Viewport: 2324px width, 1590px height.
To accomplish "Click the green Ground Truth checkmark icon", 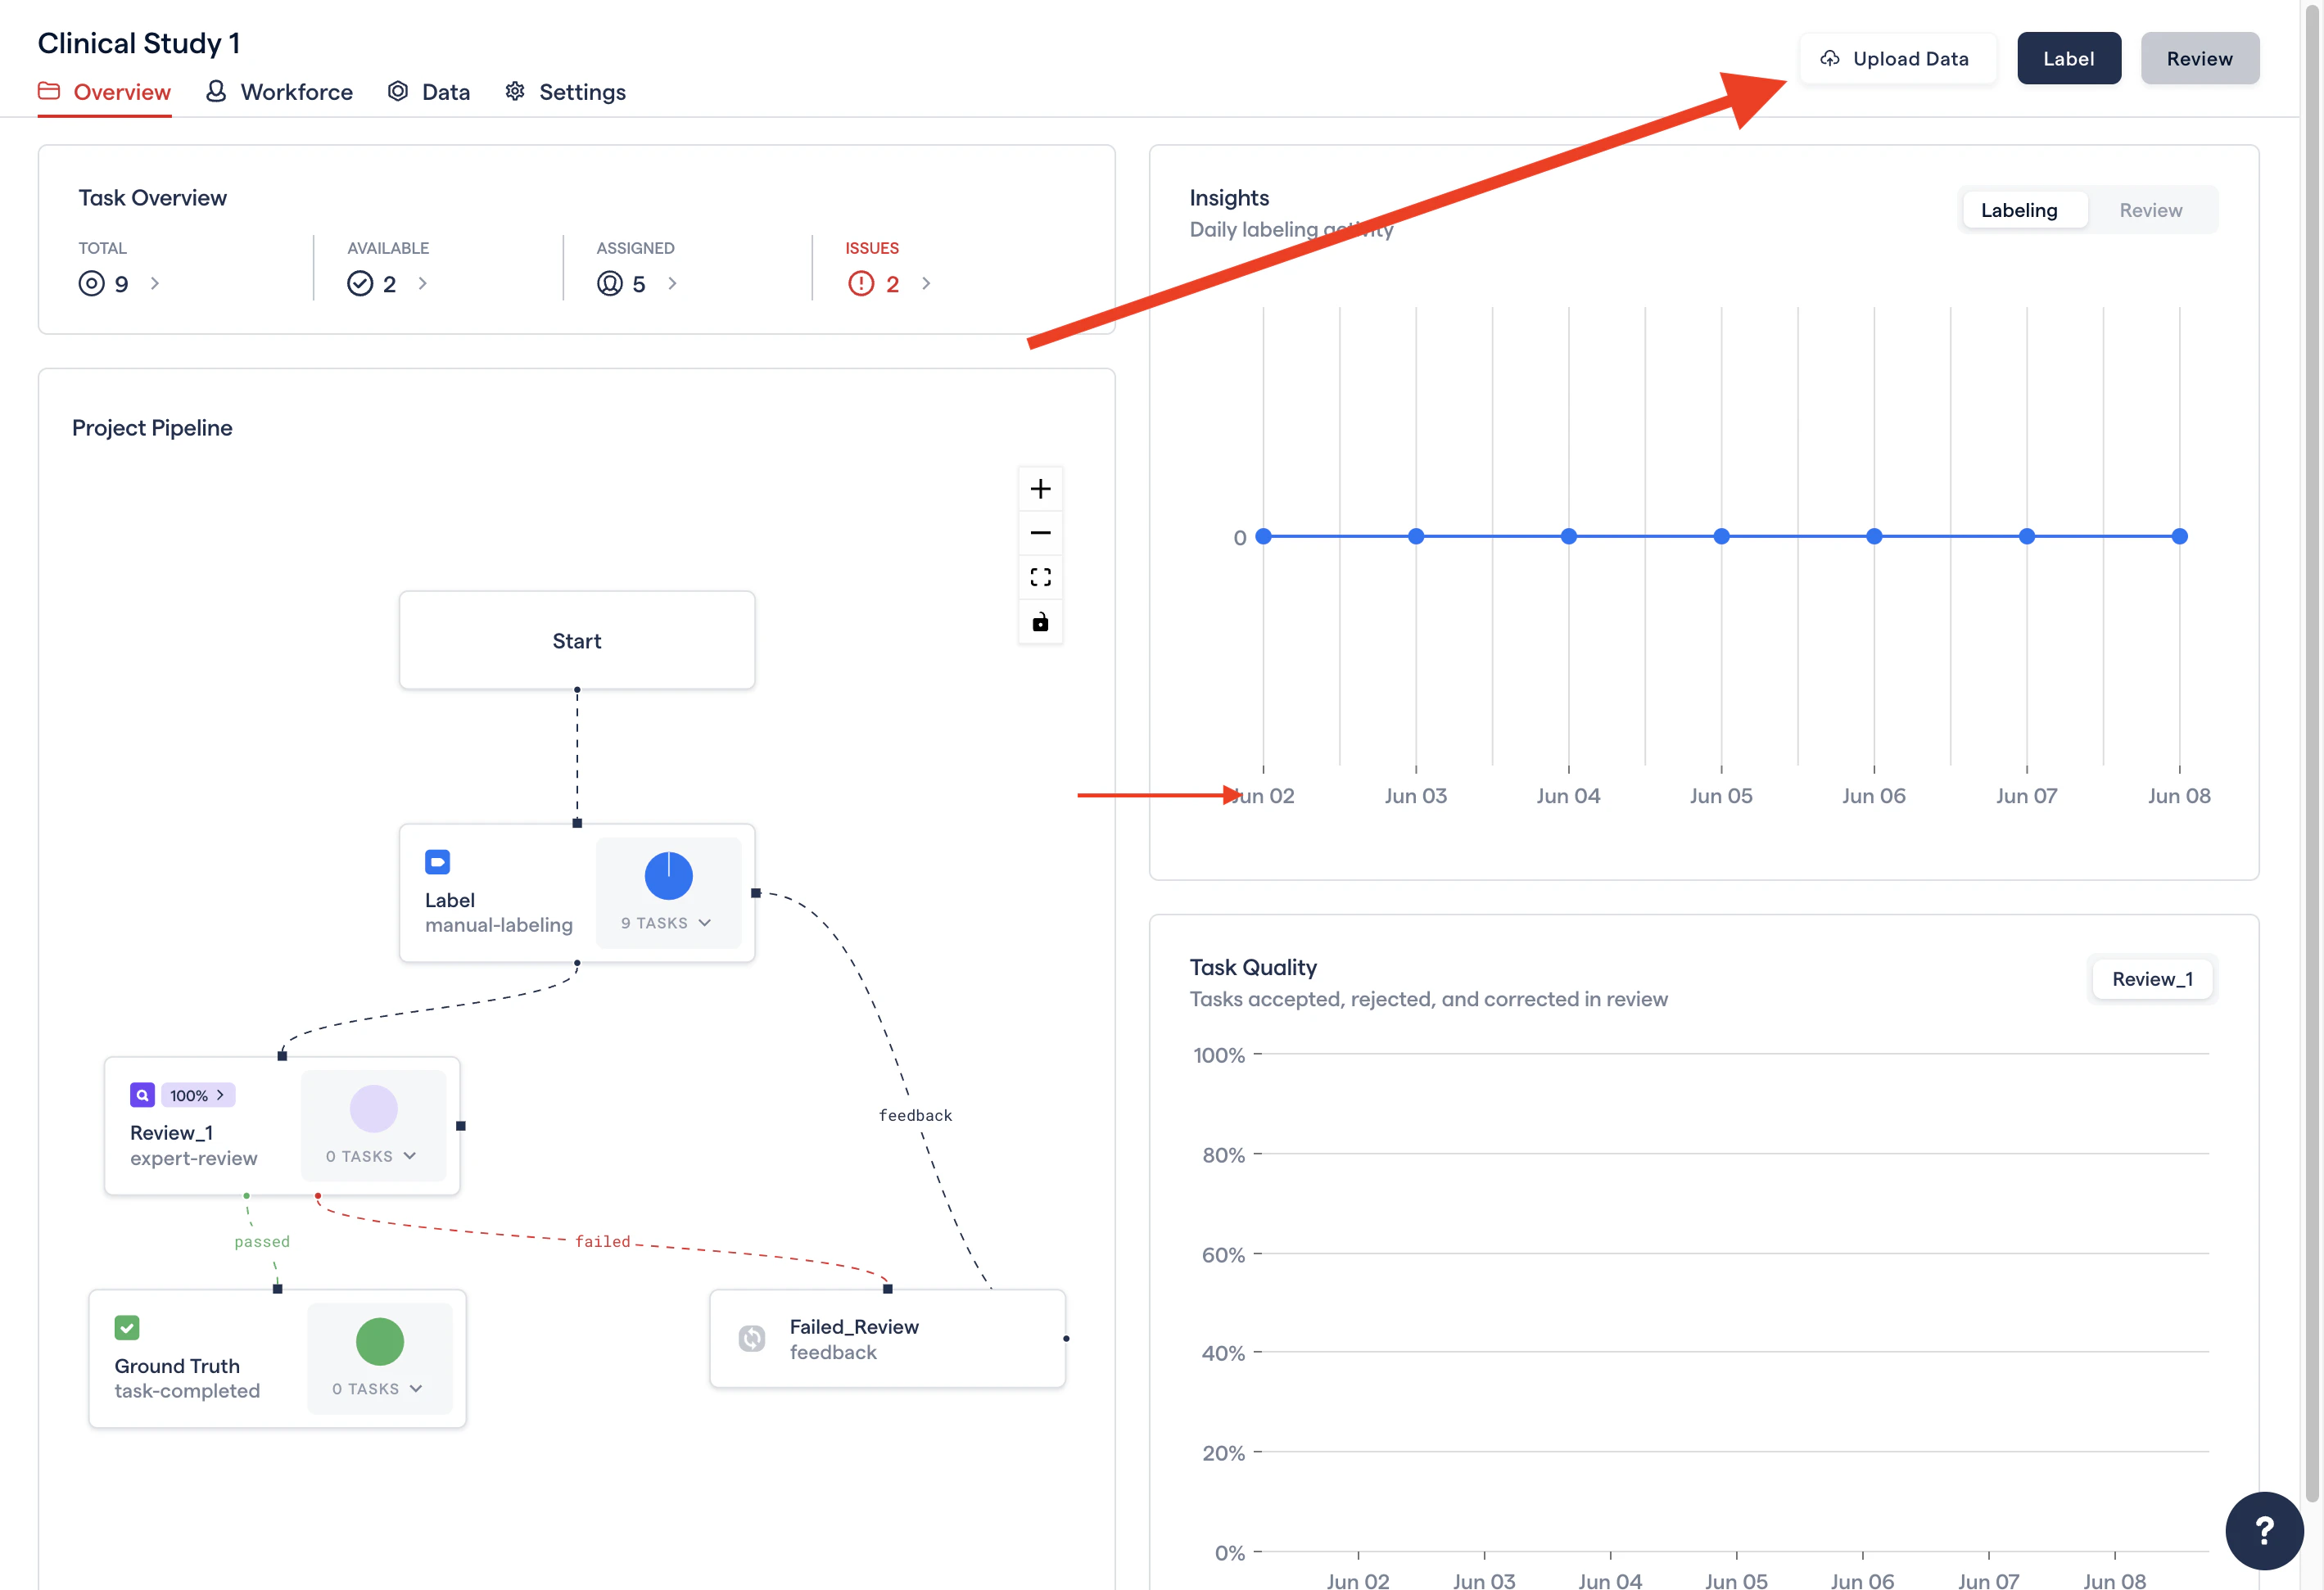I will pyautogui.click(x=127, y=1328).
